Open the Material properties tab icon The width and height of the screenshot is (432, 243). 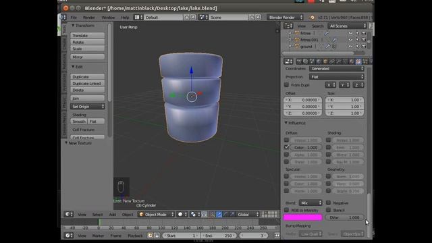[352, 61]
